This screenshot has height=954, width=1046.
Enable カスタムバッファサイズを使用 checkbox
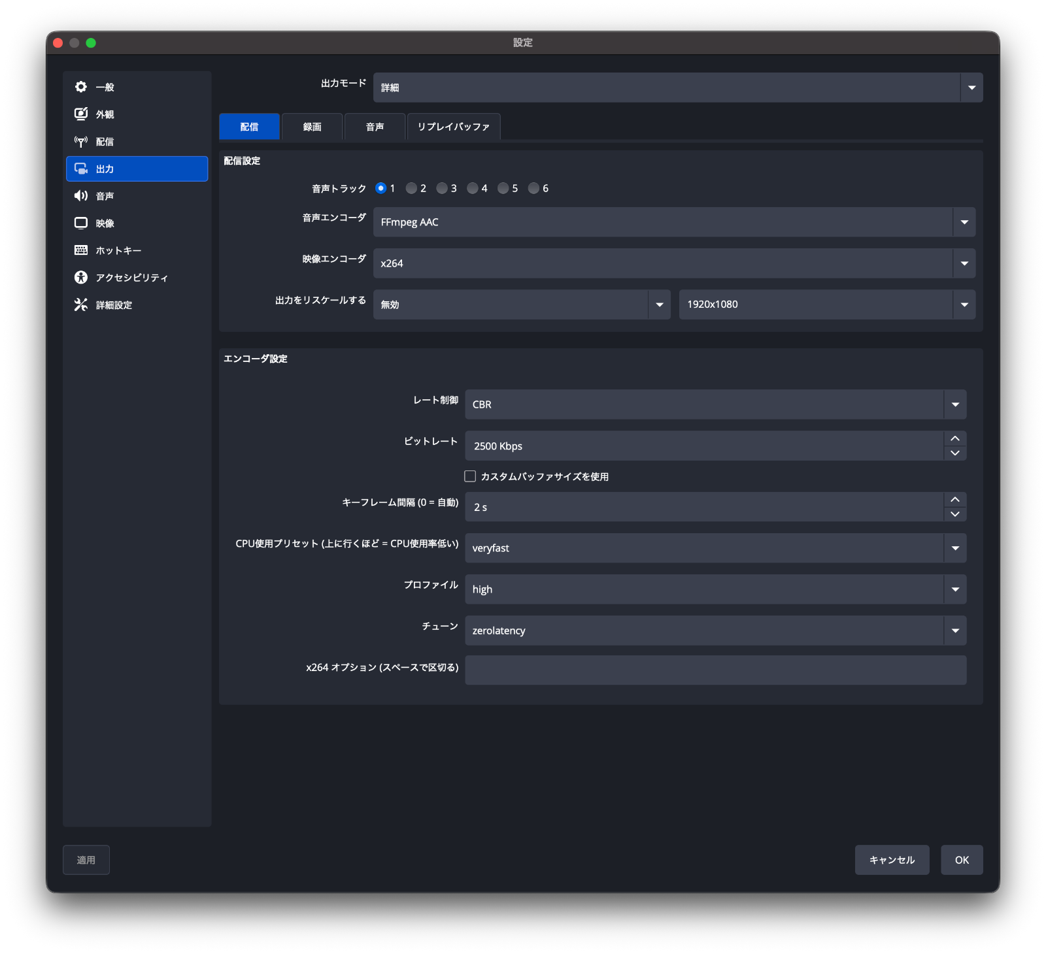tap(470, 476)
